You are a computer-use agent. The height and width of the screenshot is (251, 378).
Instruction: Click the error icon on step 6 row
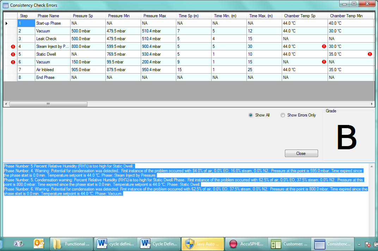13,62
